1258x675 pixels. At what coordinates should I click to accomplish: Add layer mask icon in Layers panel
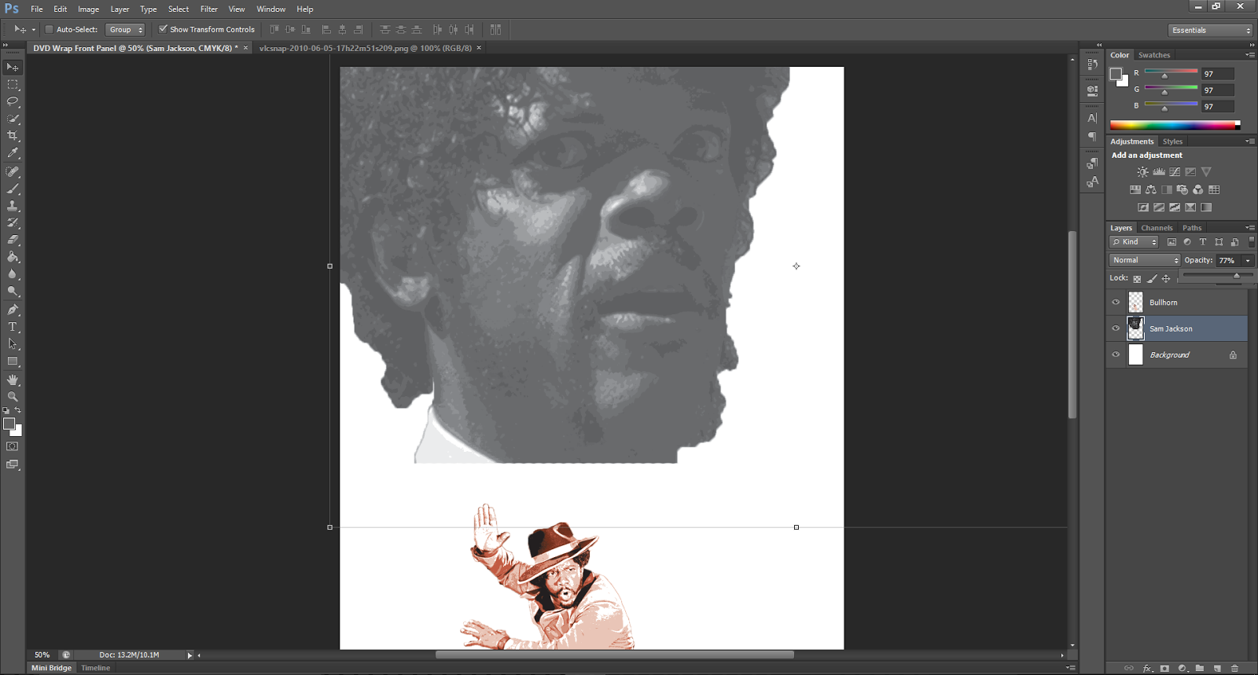1164,668
